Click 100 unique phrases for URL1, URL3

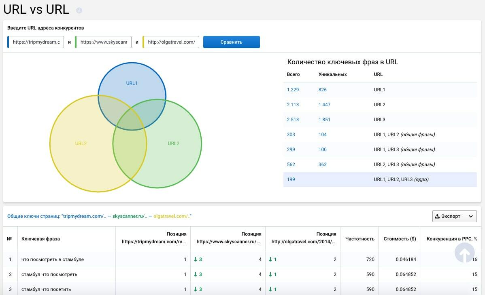tap(322, 150)
